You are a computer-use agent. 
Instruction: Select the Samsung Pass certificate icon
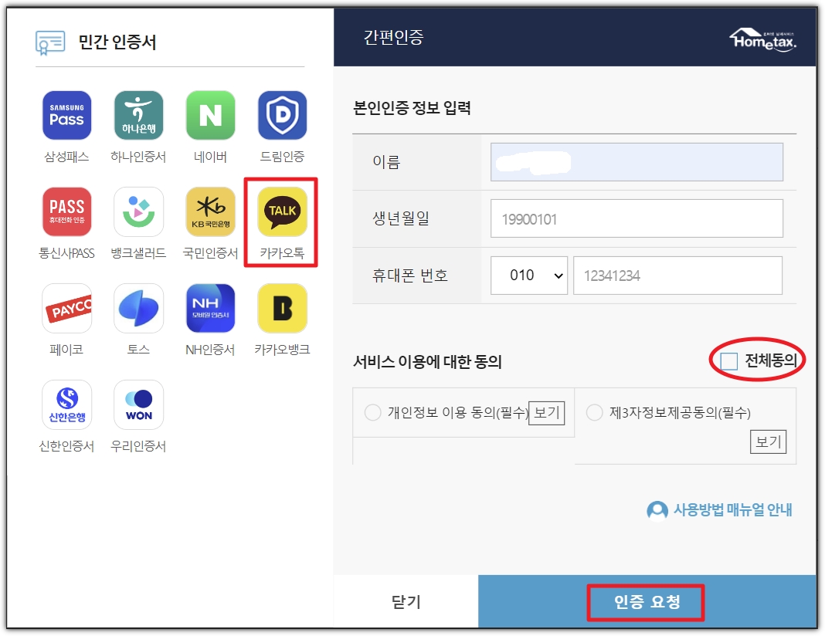point(66,114)
